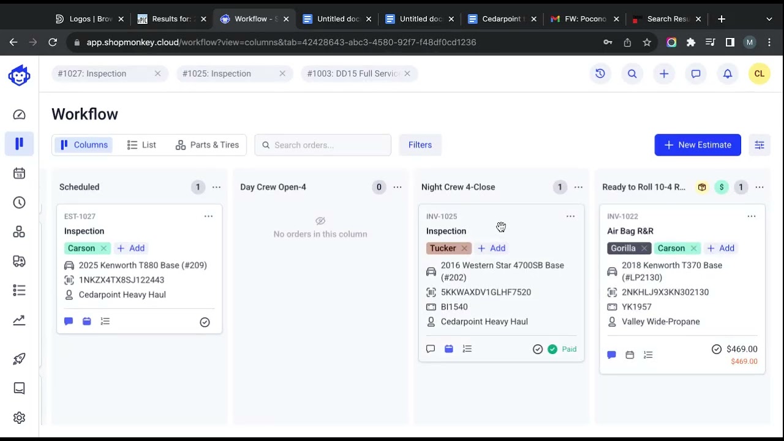Open the Air Bag R&R order title
Viewport: 784px width, 441px height.
(630, 231)
